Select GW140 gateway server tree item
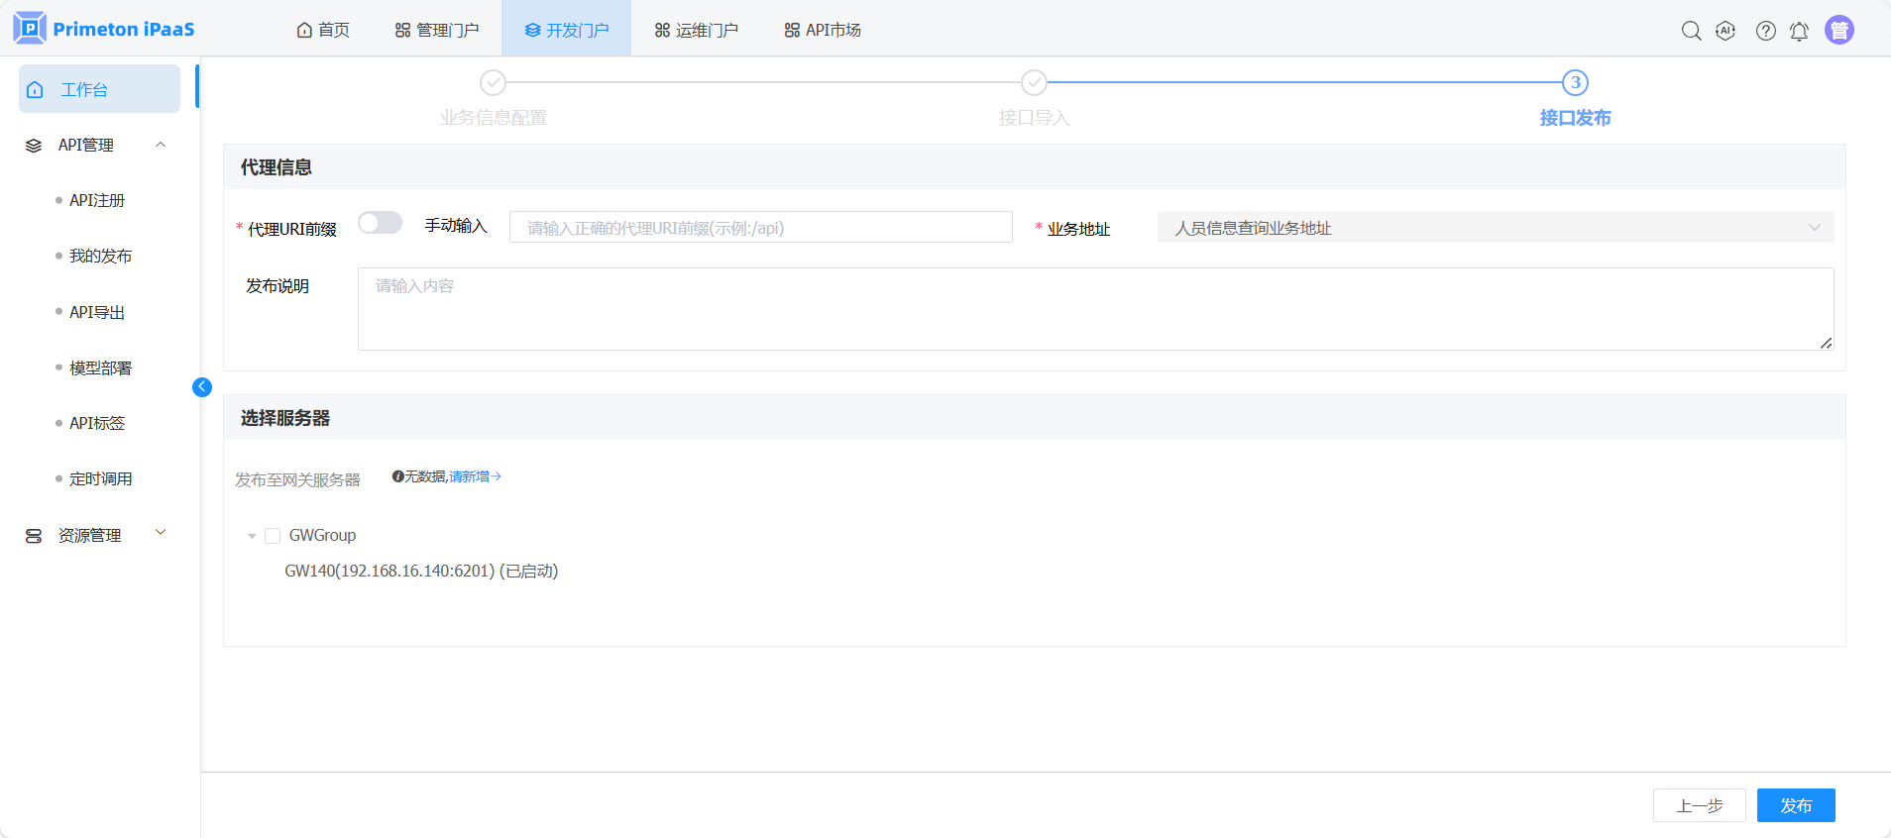1891x838 pixels. (421, 572)
